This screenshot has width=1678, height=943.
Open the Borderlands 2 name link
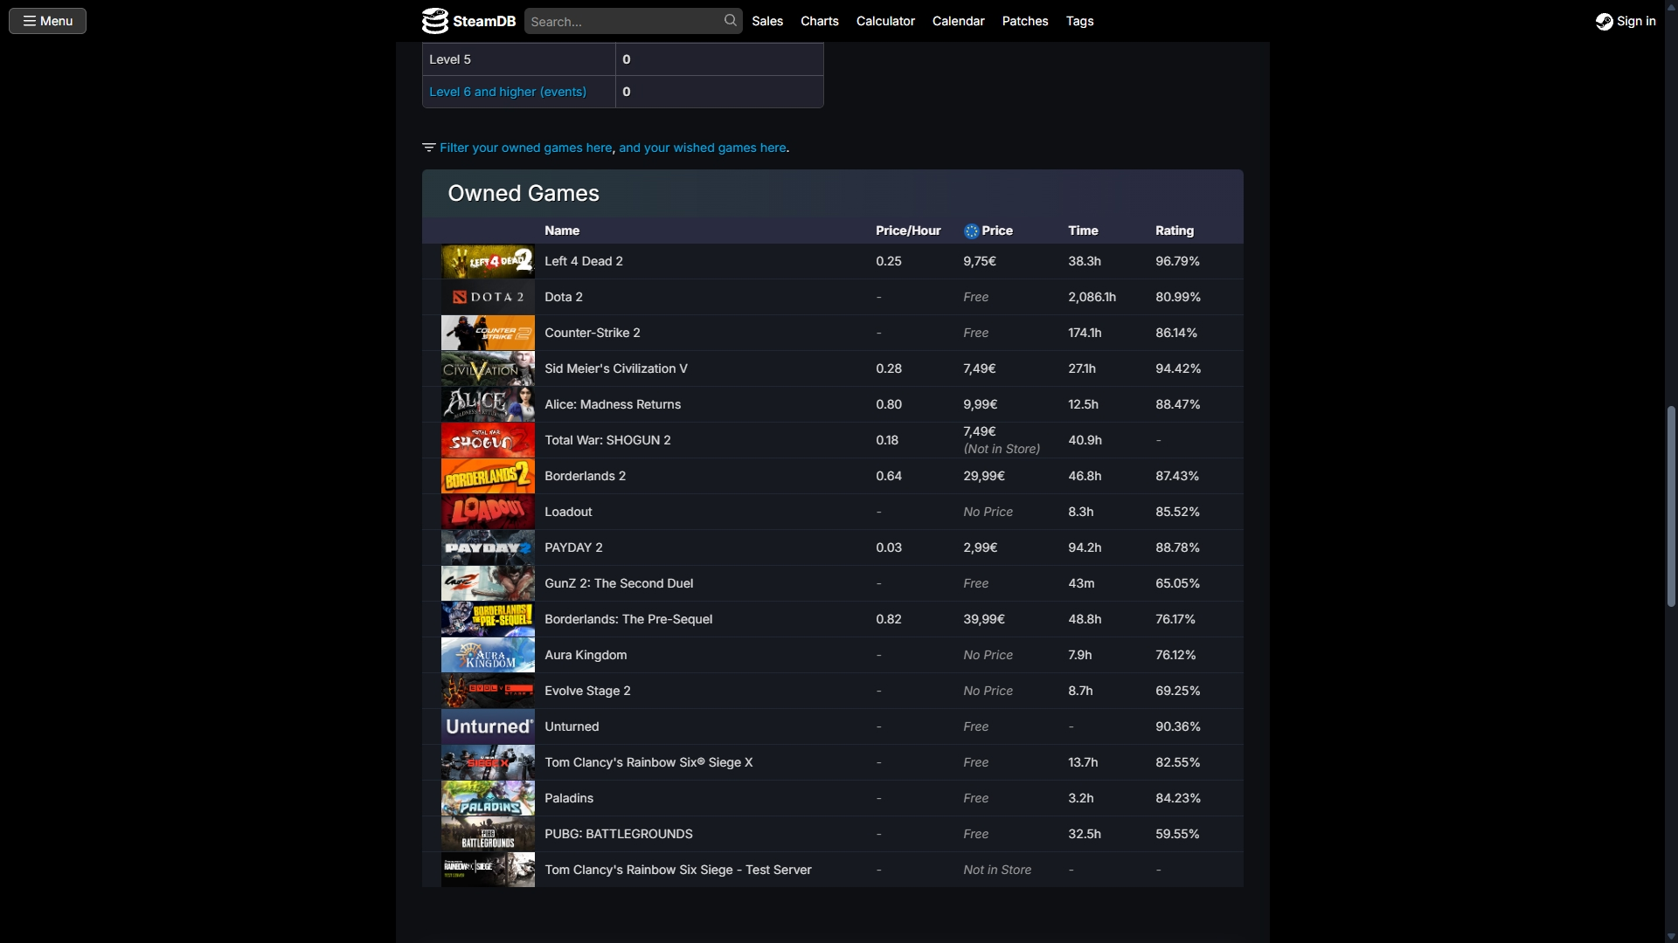click(x=585, y=476)
